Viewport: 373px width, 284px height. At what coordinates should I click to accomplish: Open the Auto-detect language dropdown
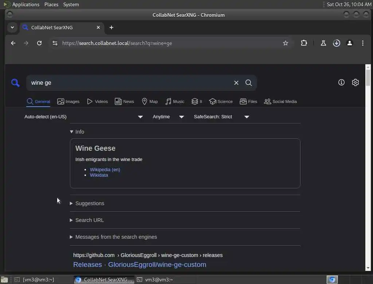83,117
